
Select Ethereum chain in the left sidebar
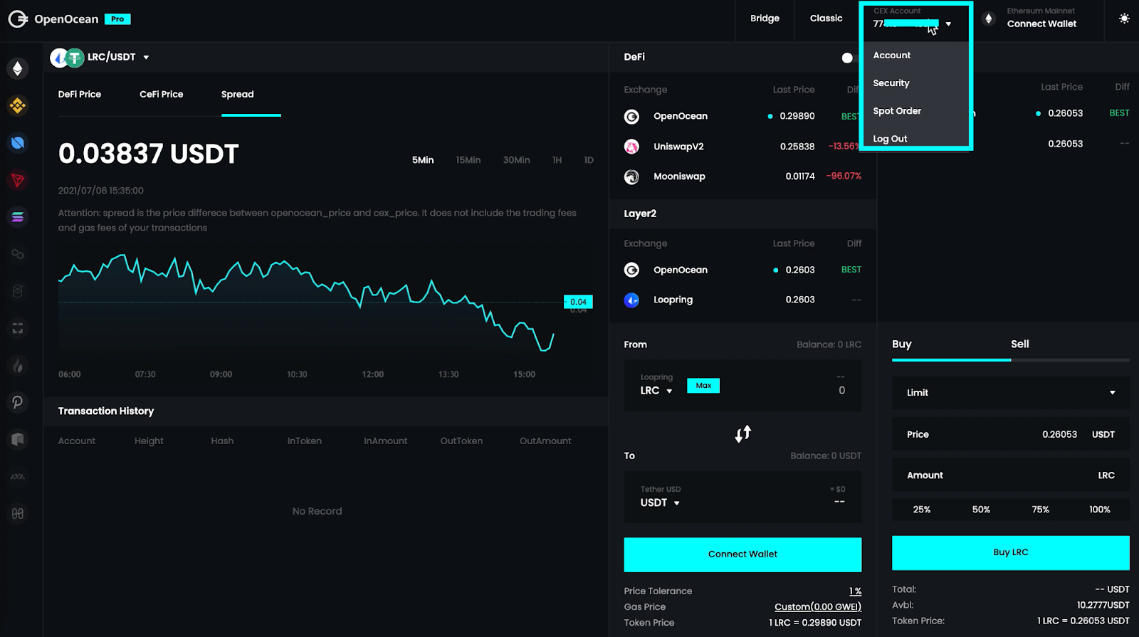18,68
